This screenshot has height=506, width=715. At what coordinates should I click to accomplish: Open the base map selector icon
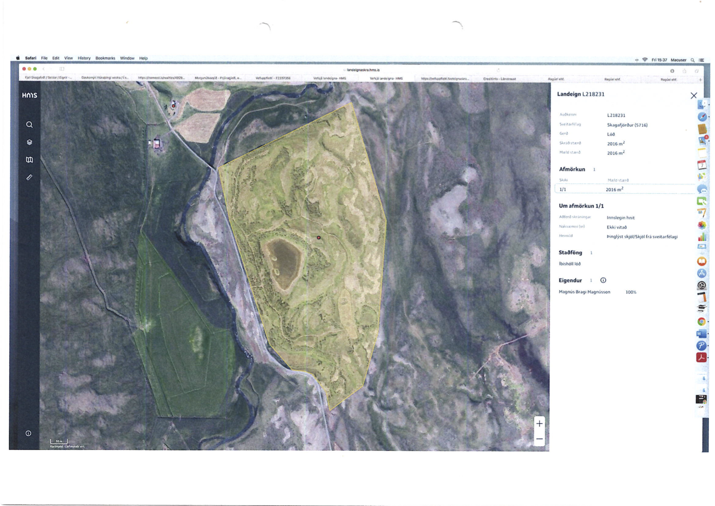pyautogui.click(x=29, y=160)
